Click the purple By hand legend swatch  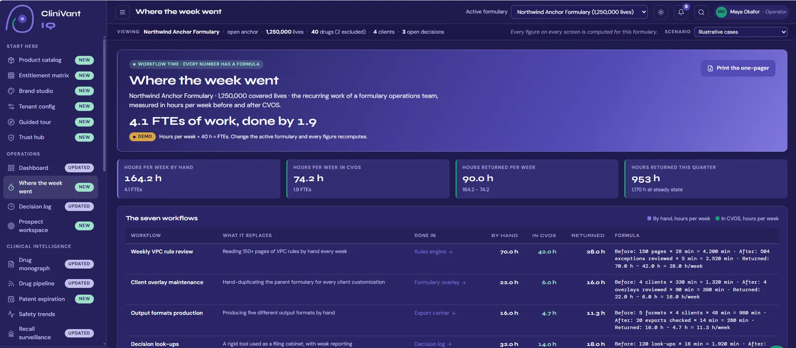click(x=649, y=218)
